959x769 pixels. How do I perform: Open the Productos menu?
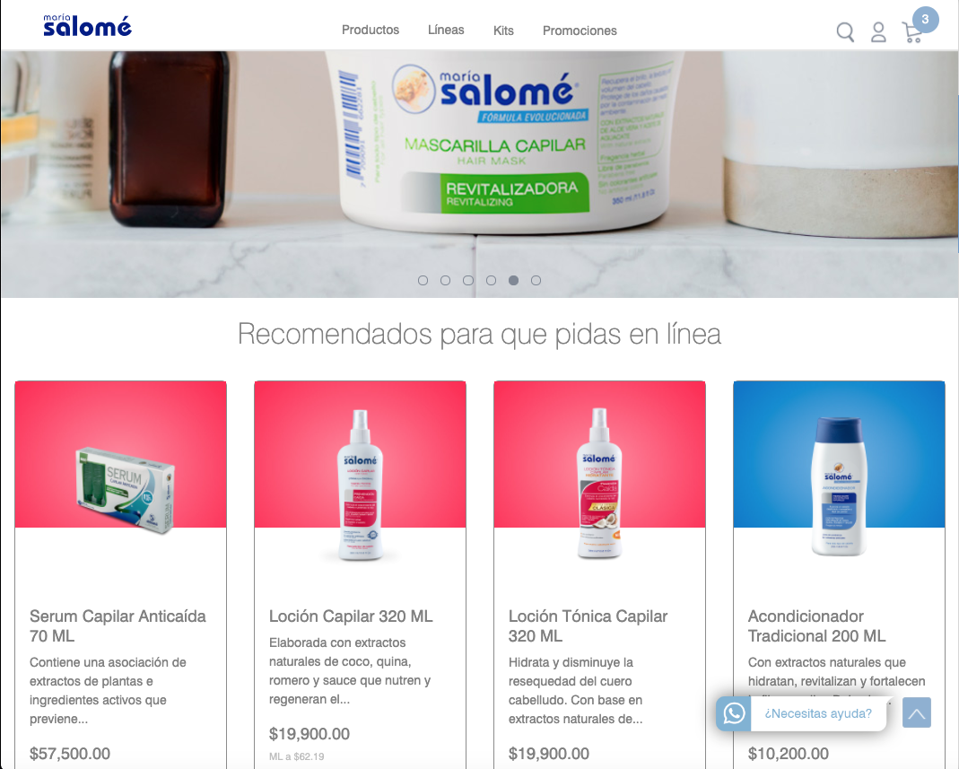[x=370, y=30]
